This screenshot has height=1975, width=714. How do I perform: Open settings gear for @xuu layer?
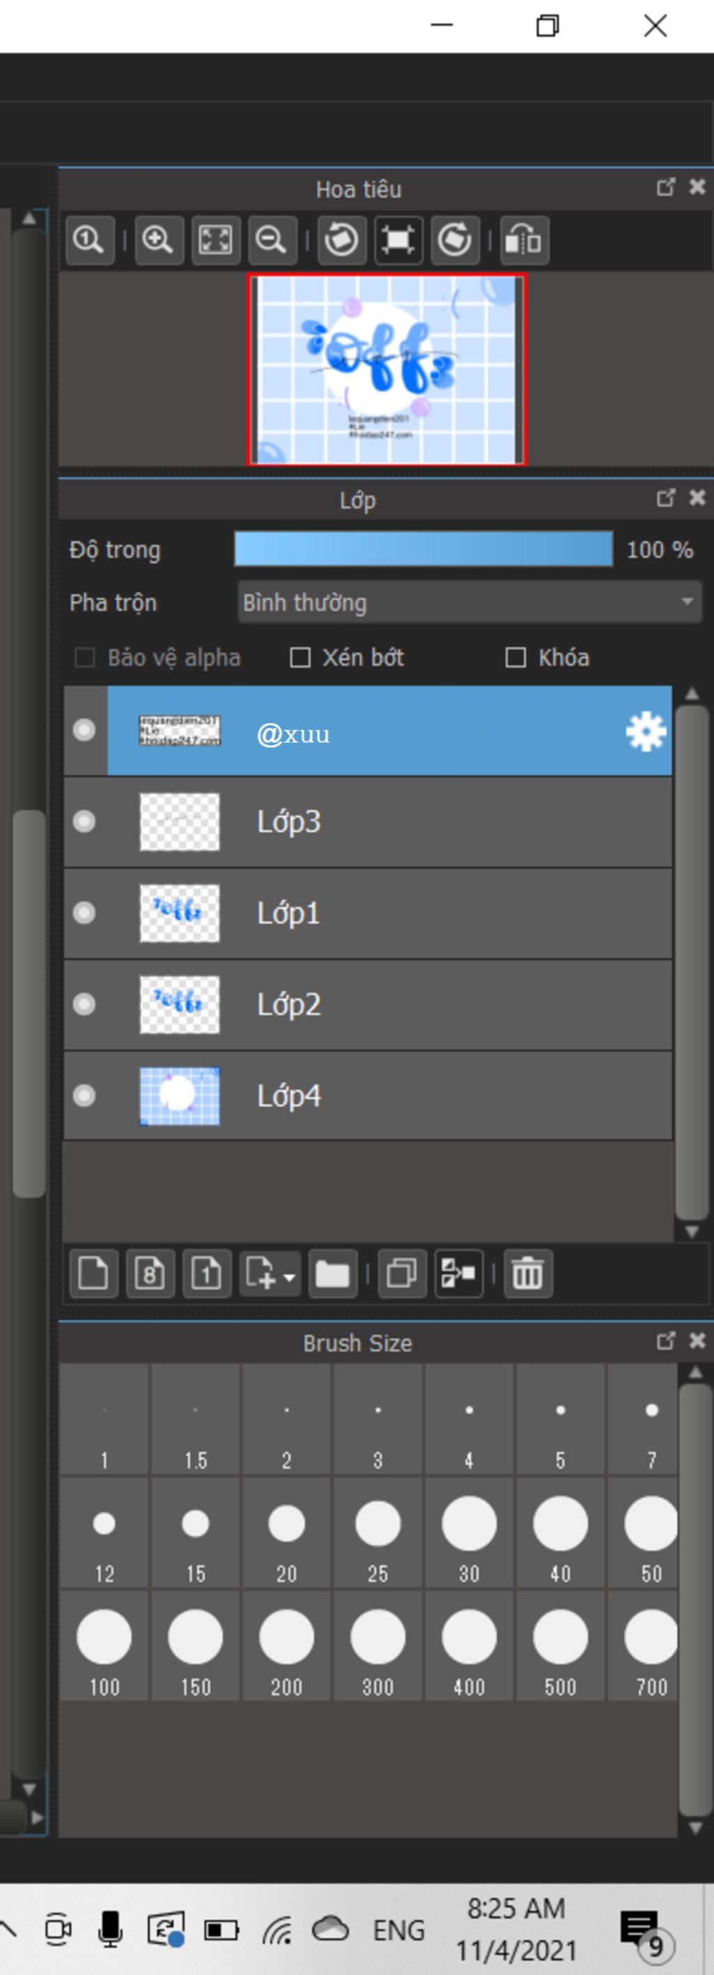645,732
